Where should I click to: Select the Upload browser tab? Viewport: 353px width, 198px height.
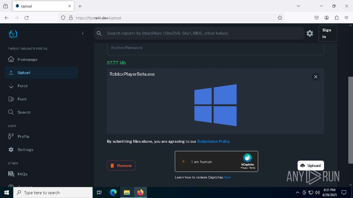[43, 6]
